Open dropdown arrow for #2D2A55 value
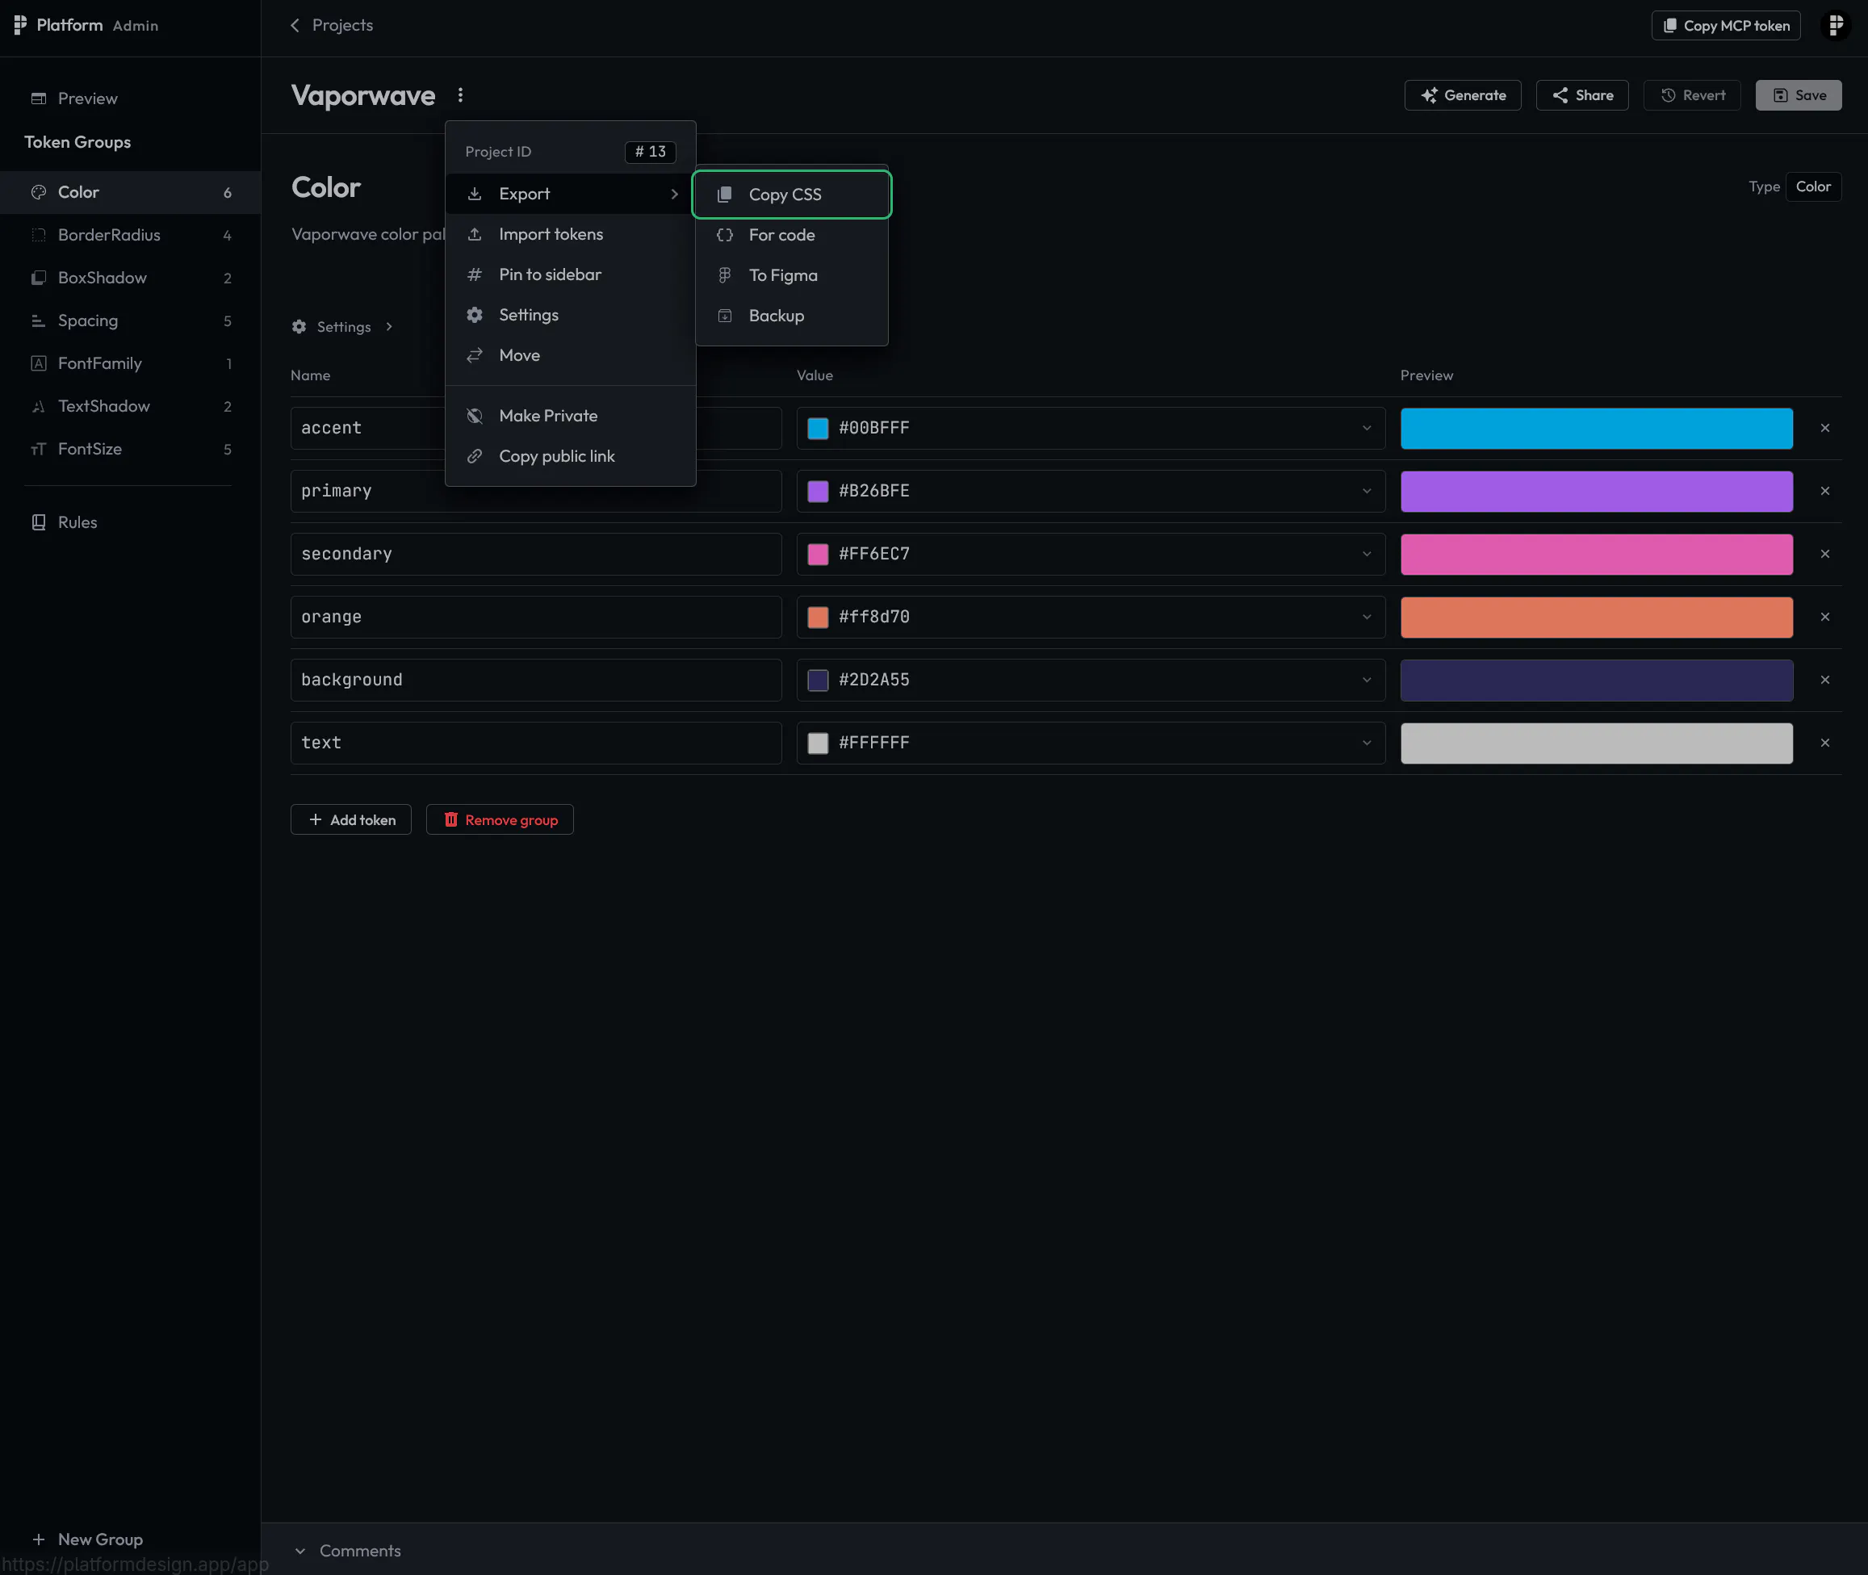 click(x=1366, y=681)
